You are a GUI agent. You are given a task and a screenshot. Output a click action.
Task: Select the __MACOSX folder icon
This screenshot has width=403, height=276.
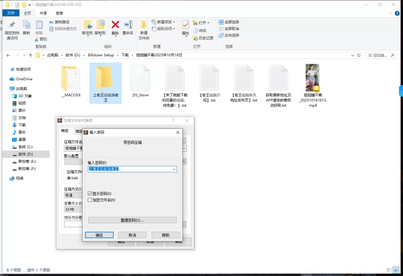(x=71, y=78)
